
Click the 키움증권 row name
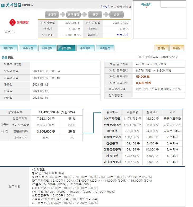click(112, 156)
